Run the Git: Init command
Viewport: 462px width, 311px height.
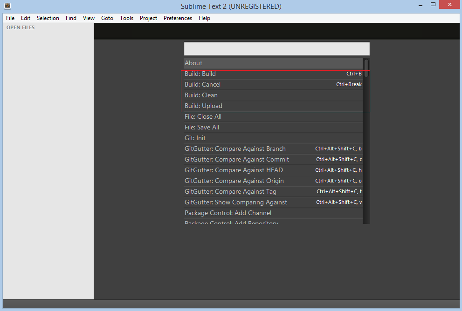(x=273, y=138)
